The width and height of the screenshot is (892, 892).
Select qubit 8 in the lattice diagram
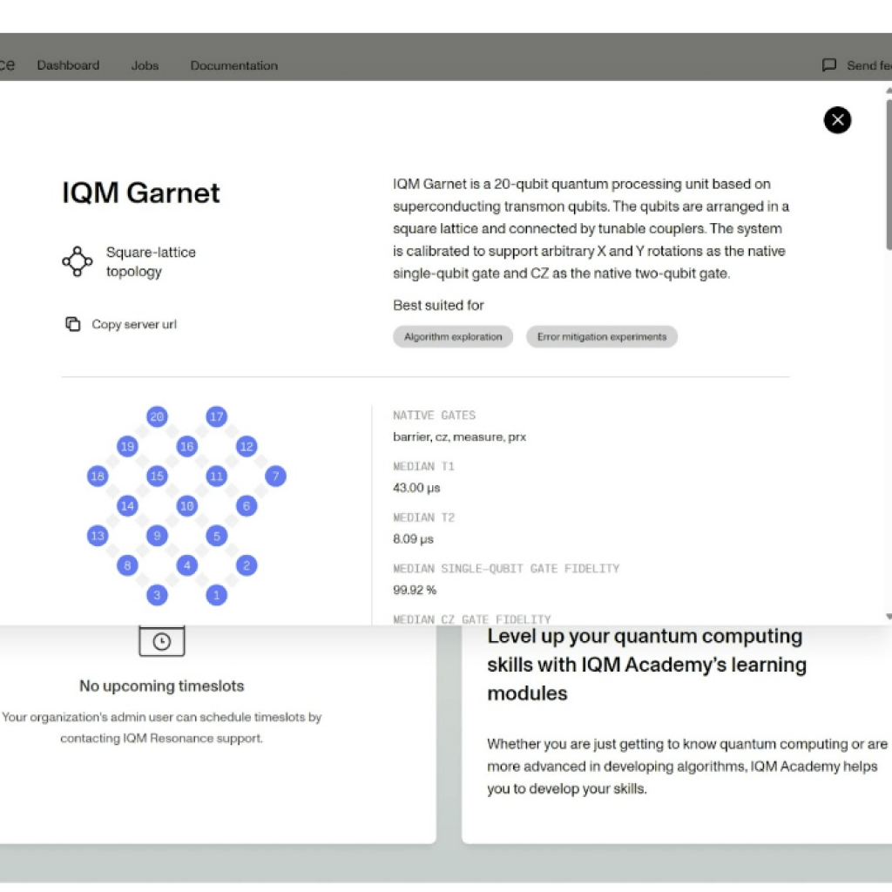tap(127, 565)
